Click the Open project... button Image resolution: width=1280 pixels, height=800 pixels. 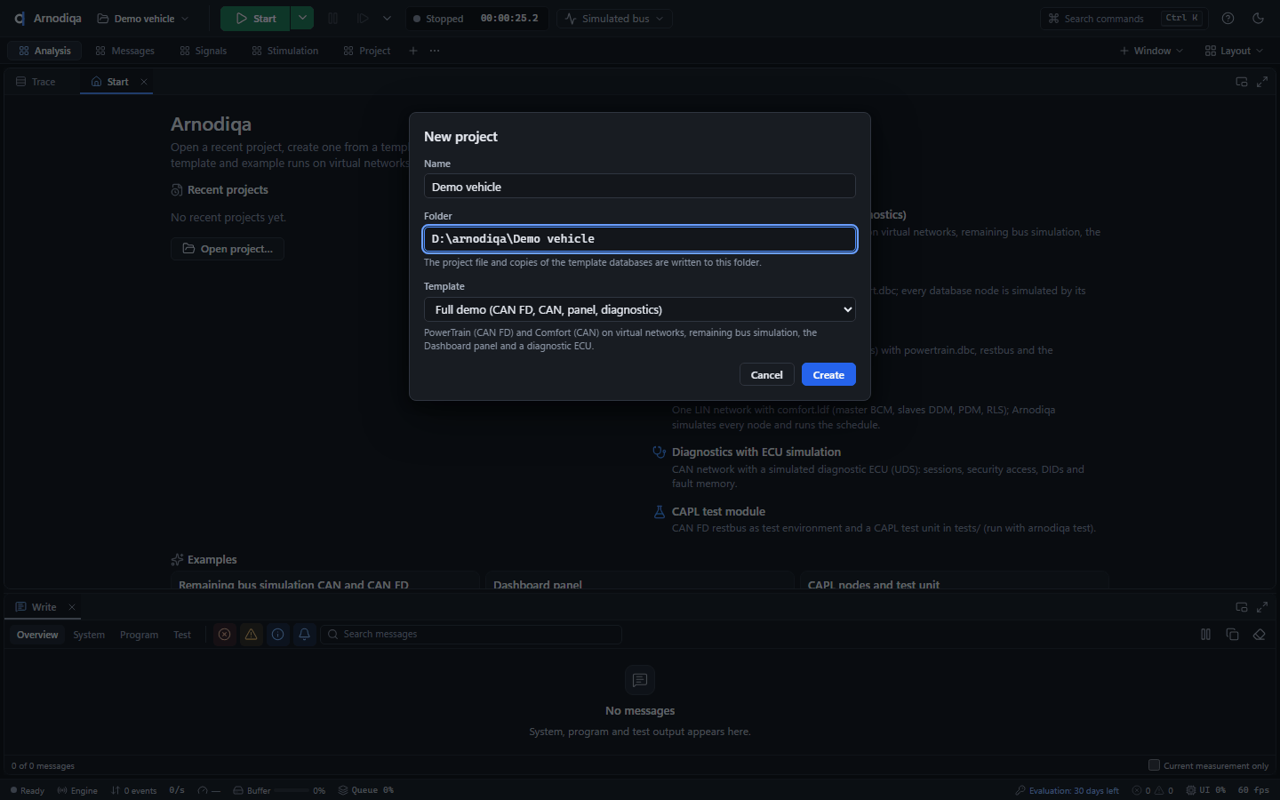pos(228,249)
